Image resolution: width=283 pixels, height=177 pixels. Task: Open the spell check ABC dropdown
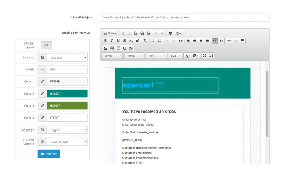179,33
